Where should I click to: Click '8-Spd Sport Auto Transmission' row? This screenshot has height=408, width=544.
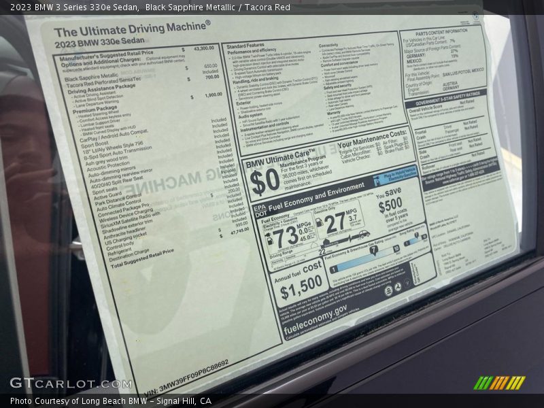pyautogui.click(x=118, y=152)
